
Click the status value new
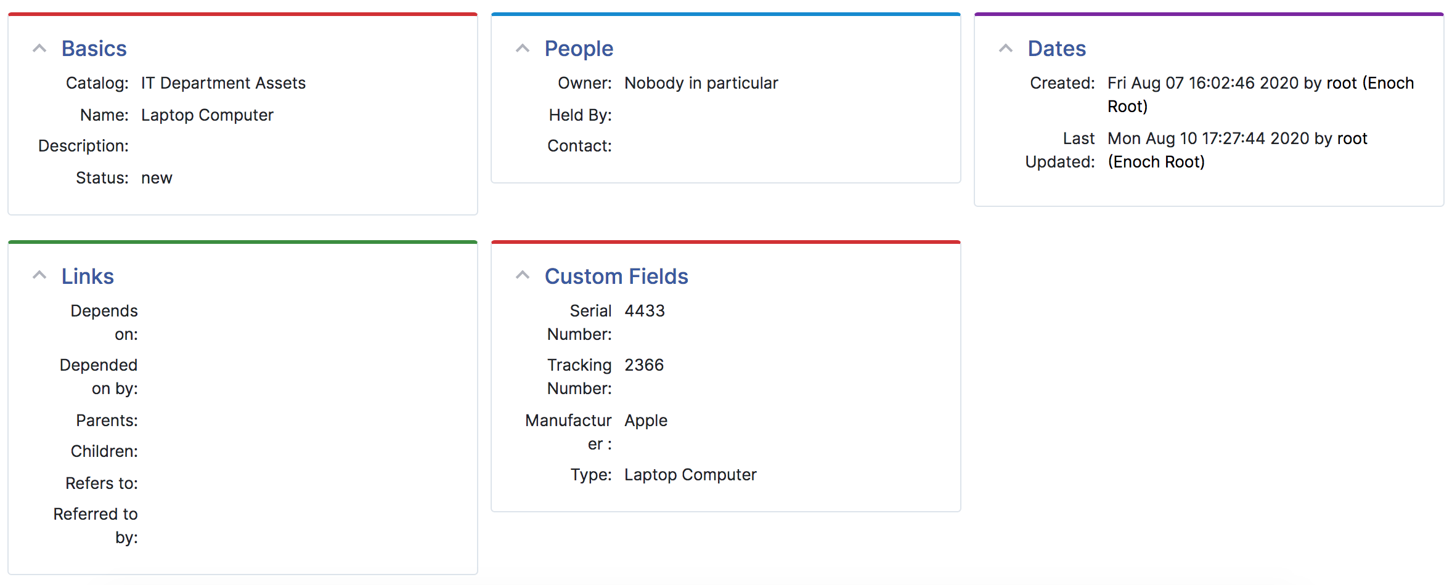tap(157, 178)
